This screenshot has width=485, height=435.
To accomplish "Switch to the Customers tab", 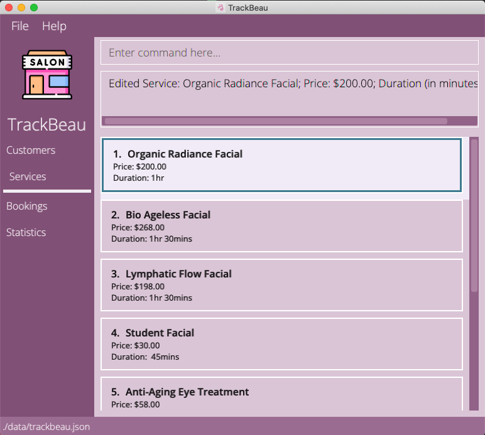I will [x=31, y=150].
